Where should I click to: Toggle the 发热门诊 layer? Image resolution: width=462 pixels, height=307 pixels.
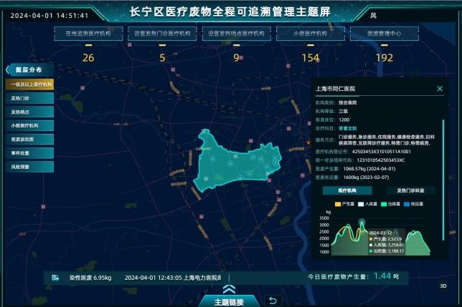click(x=29, y=98)
